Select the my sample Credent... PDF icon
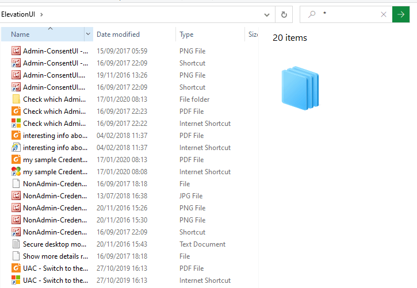 point(16,160)
